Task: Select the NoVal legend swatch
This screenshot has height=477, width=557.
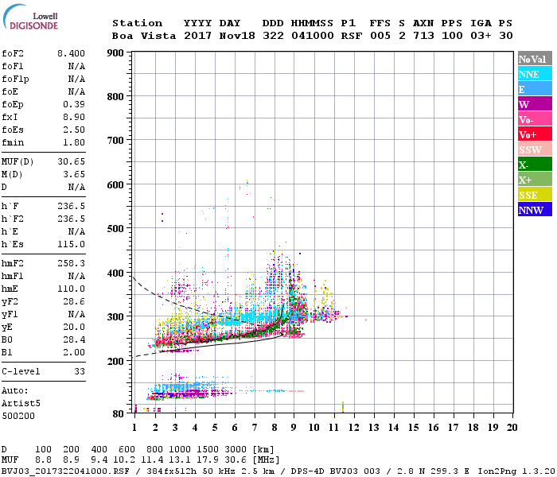Action: (x=533, y=59)
